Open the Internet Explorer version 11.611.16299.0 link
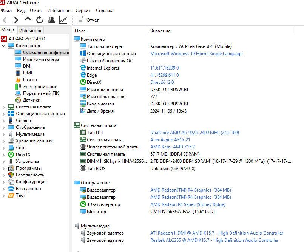This screenshot has height=252, width=304. tap(164, 68)
